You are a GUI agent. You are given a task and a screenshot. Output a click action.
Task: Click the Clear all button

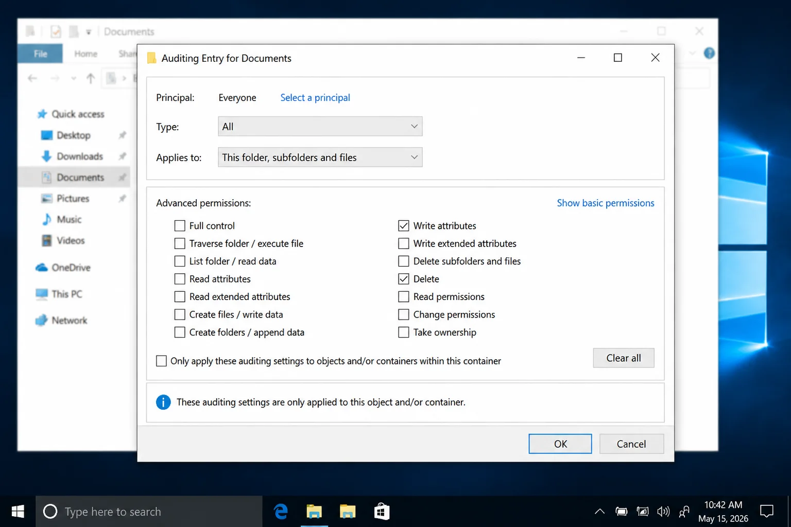(624, 358)
